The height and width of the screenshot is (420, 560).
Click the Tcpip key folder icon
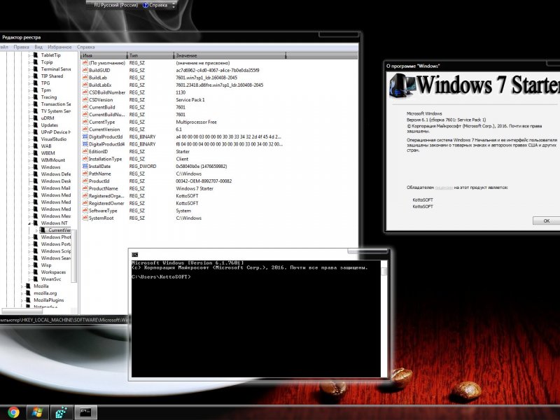pos(36,62)
